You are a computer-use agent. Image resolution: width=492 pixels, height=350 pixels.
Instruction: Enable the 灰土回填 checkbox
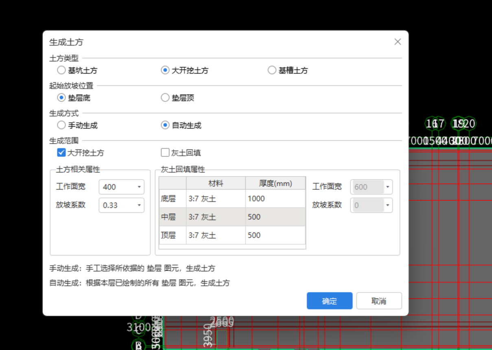(x=165, y=153)
